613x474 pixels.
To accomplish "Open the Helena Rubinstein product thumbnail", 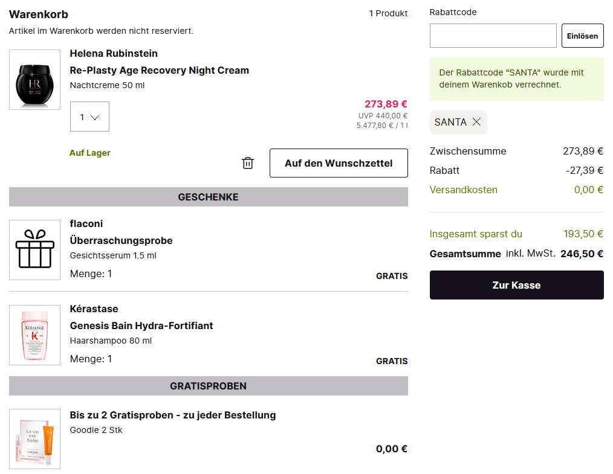I will coord(34,80).
